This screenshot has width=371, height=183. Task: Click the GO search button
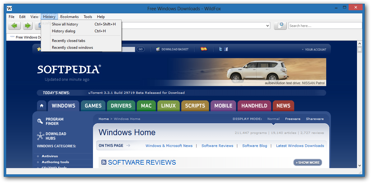(x=141, y=49)
